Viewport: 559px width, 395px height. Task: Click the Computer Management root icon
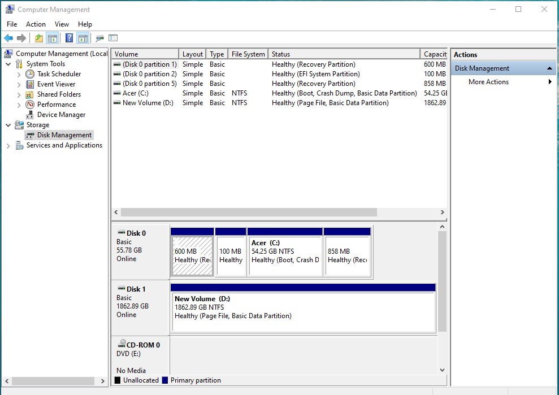pyautogui.click(x=8, y=54)
